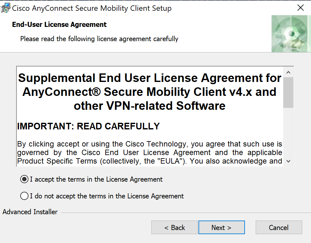Go back with the < Back button
Screen dimensions: 311x243
pos(174,227)
